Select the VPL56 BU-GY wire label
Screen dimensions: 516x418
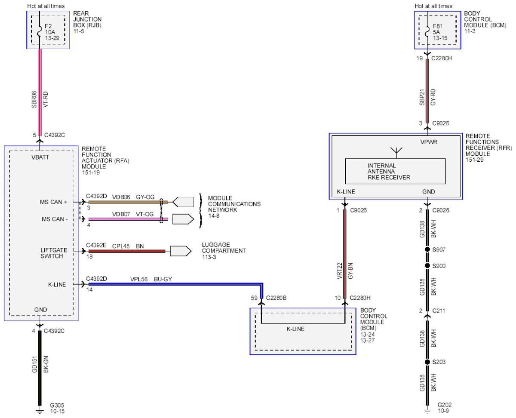click(x=151, y=279)
